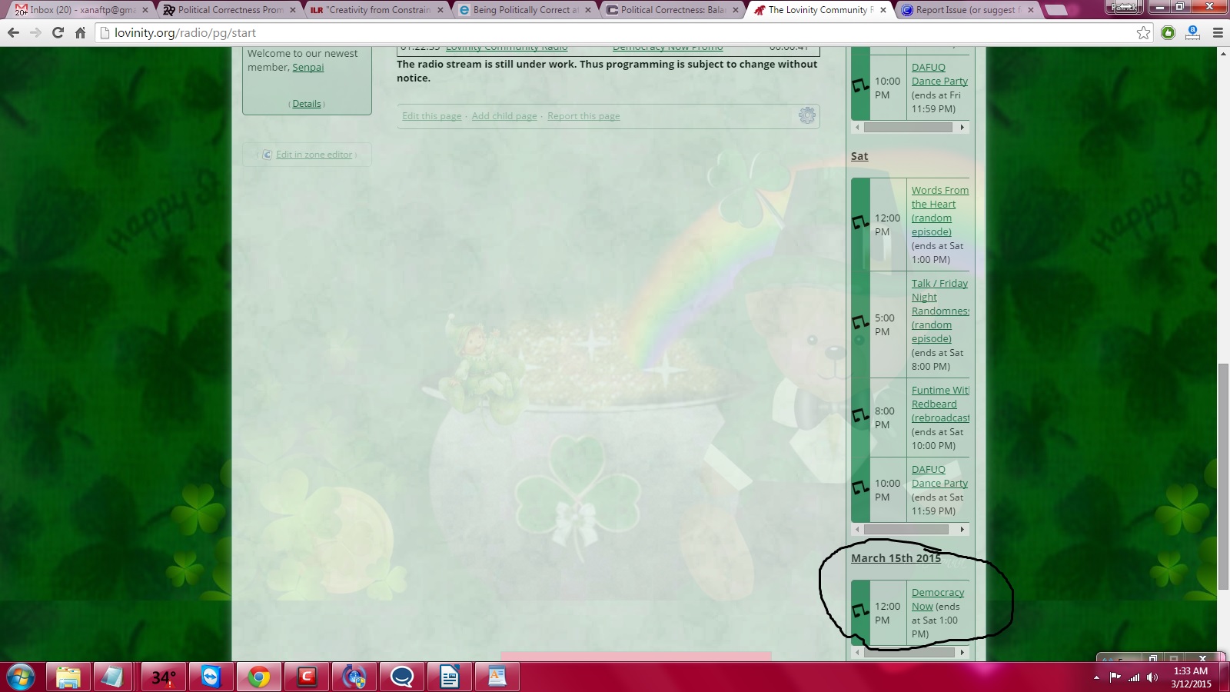1230x692 pixels.
Task: Show hidden system tray icons
Action: [1095, 677]
